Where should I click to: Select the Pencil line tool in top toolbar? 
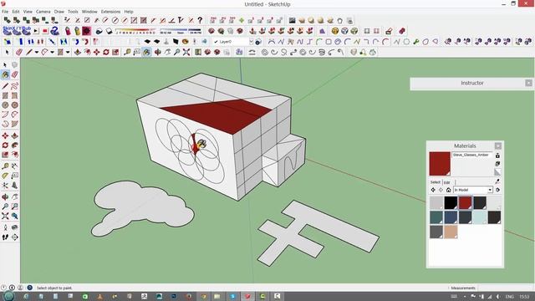click(x=29, y=52)
